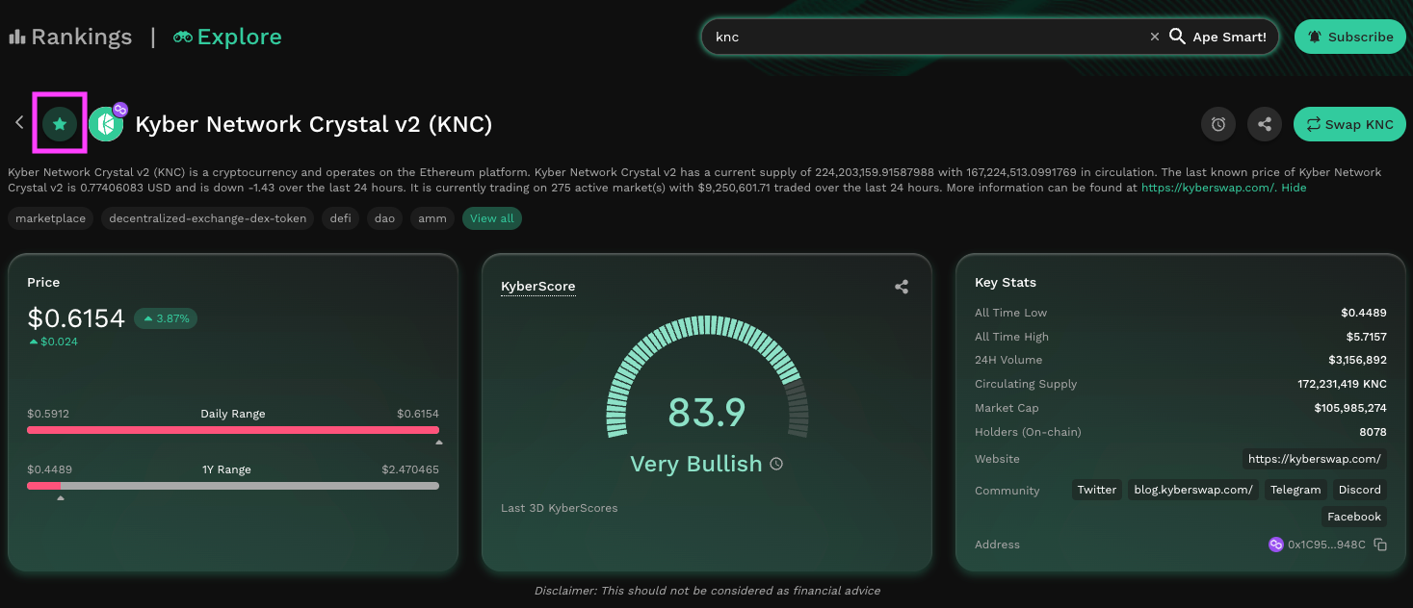The image size is (1413, 608).
Task: Open the Rankings tab
Action: (70, 38)
